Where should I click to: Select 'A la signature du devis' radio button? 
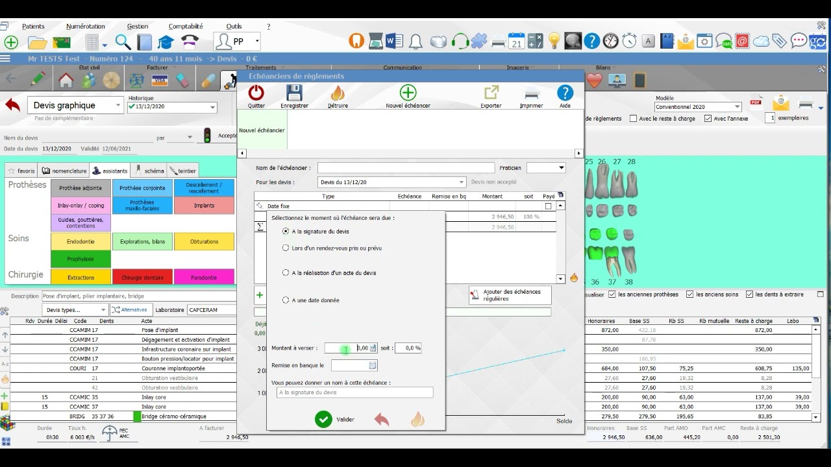point(286,231)
